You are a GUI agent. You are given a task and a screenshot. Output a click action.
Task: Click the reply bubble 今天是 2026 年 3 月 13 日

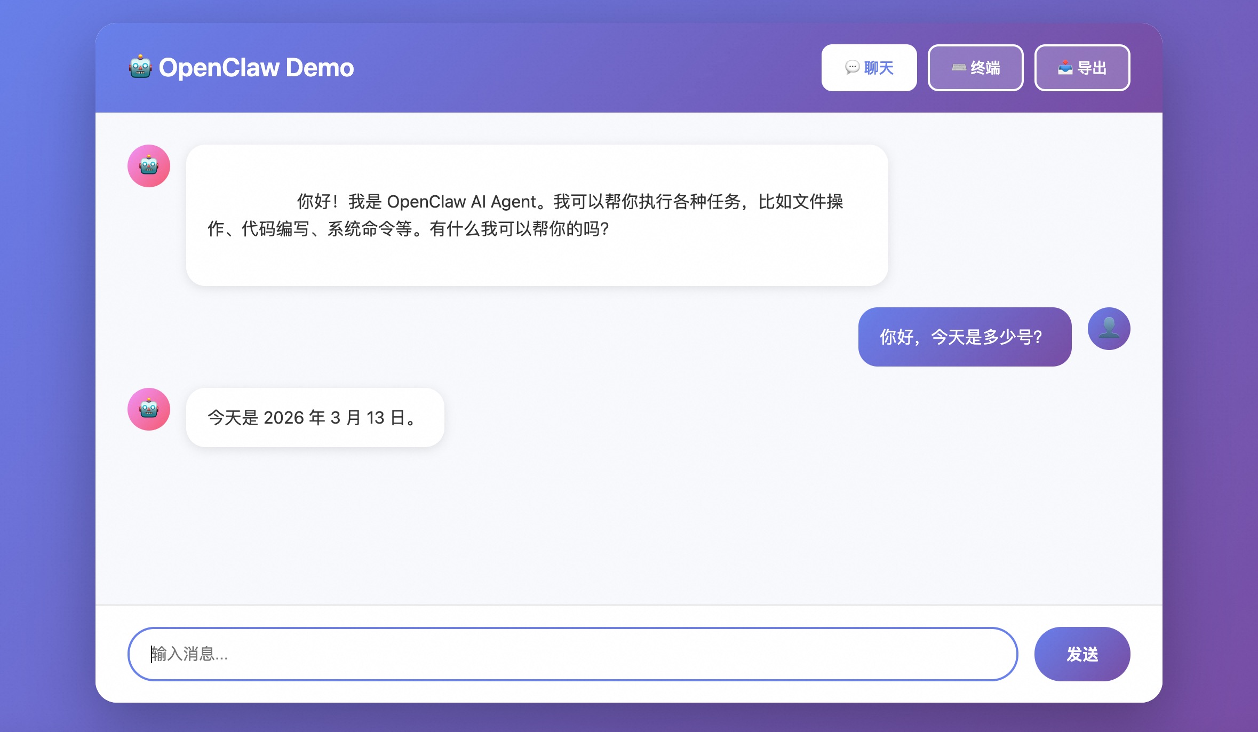pos(315,417)
